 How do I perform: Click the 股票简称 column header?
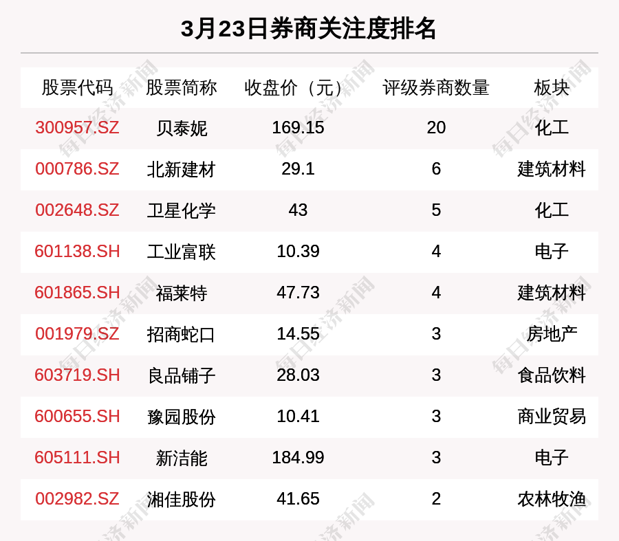(181, 88)
